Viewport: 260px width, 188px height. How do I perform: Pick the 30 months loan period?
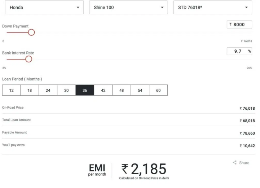click(66, 90)
